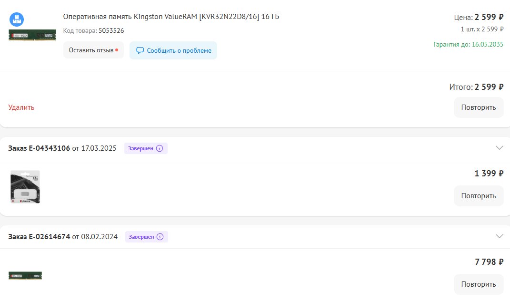
Task: Click the red Удалить link
Action: tap(21, 107)
